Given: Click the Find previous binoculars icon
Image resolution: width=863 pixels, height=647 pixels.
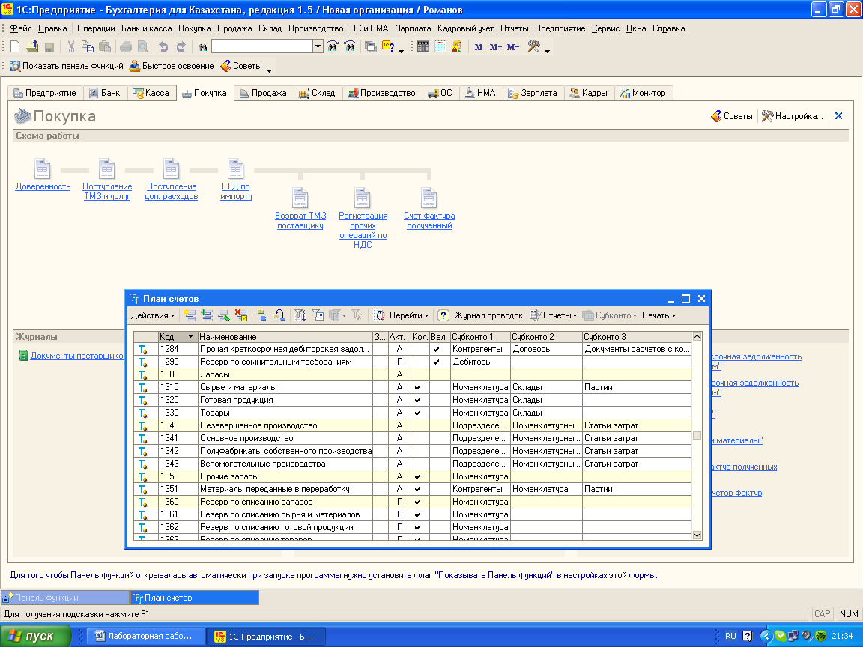Looking at the screenshot, I should coord(350,47).
